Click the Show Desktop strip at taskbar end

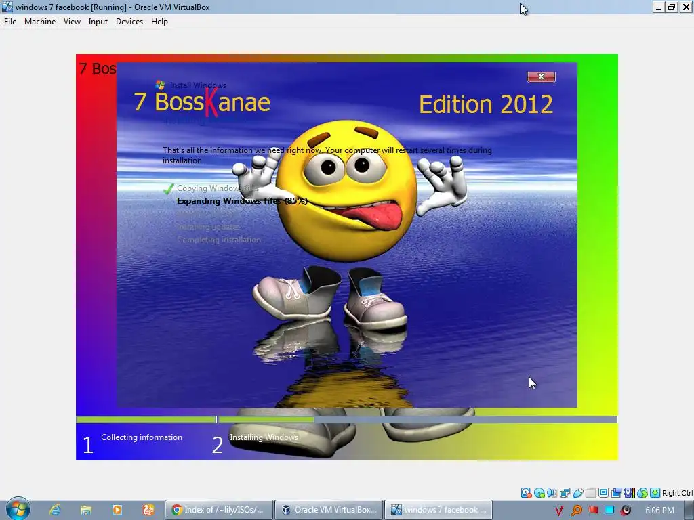click(689, 510)
